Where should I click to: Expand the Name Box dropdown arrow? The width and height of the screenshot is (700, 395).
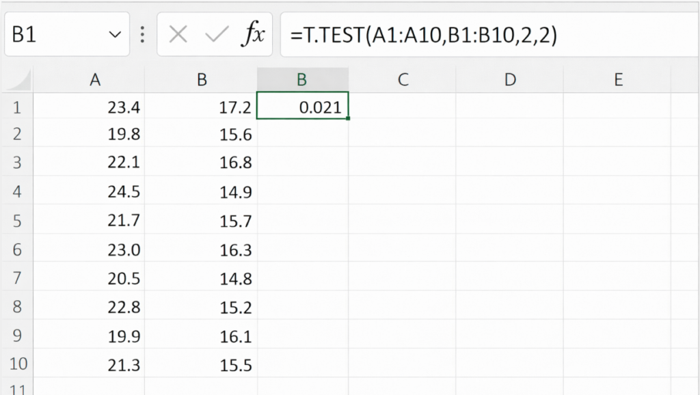(x=113, y=35)
